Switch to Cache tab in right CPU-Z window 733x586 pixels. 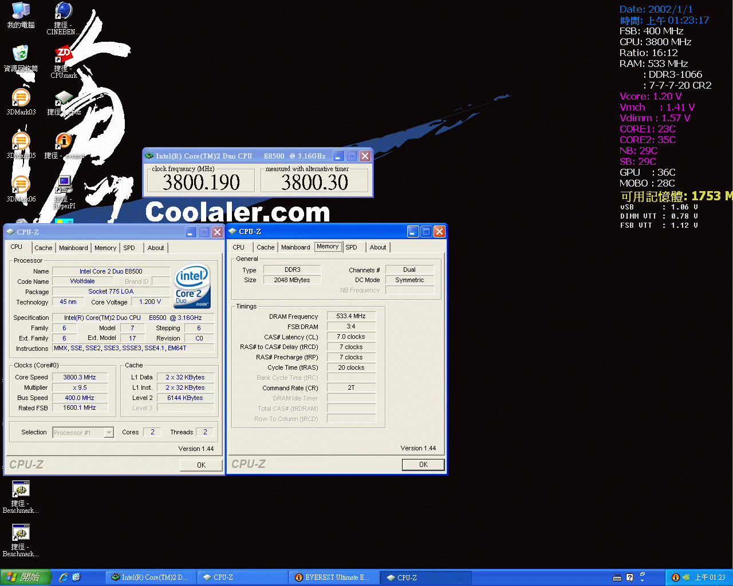(x=266, y=247)
